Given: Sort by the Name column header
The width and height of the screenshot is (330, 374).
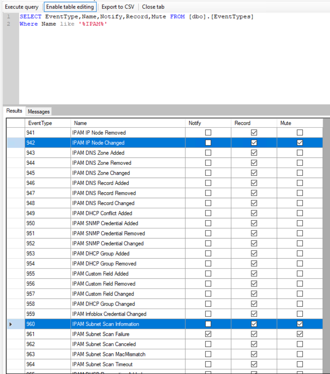Looking at the screenshot, I should (128, 123).
